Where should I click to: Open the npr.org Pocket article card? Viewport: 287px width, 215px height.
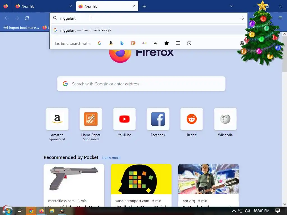pos(209,185)
